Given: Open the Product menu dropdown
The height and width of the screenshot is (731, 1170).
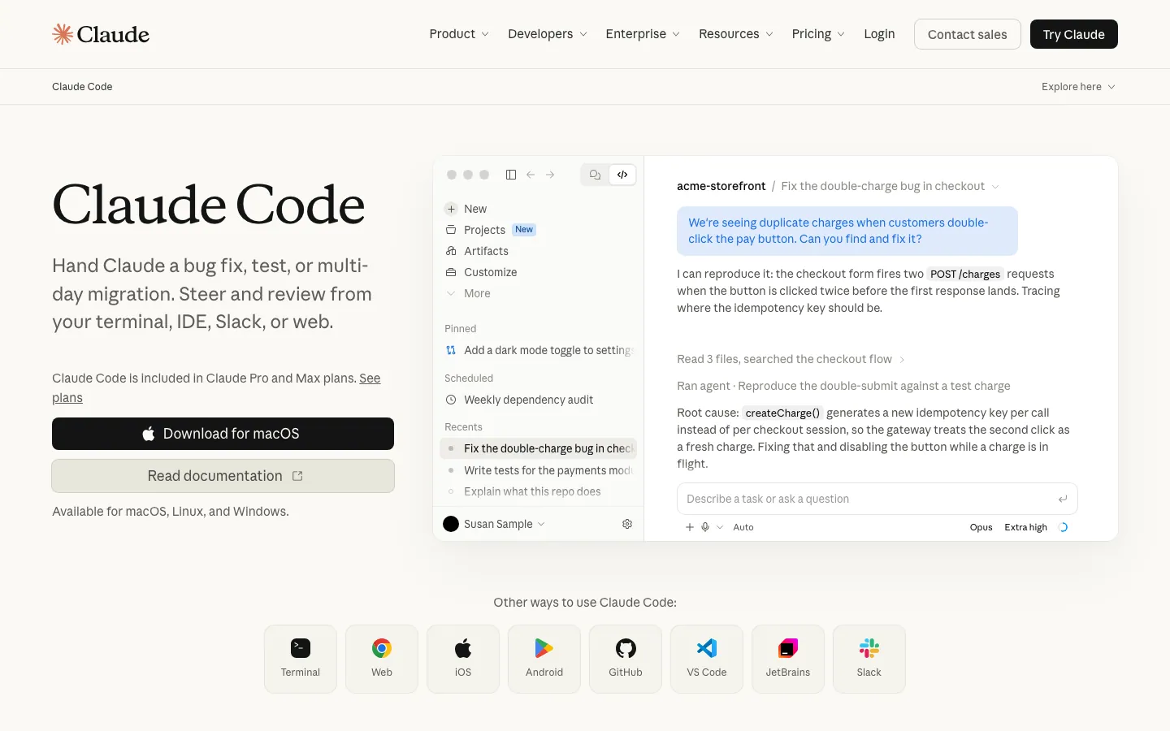Looking at the screenshot, I should tap(459, 34).
